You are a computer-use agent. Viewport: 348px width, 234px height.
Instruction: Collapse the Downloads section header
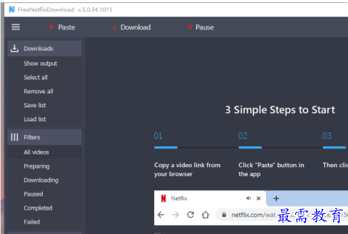45,48
